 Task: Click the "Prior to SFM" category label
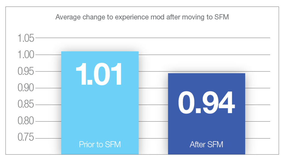tap(100, 144)
